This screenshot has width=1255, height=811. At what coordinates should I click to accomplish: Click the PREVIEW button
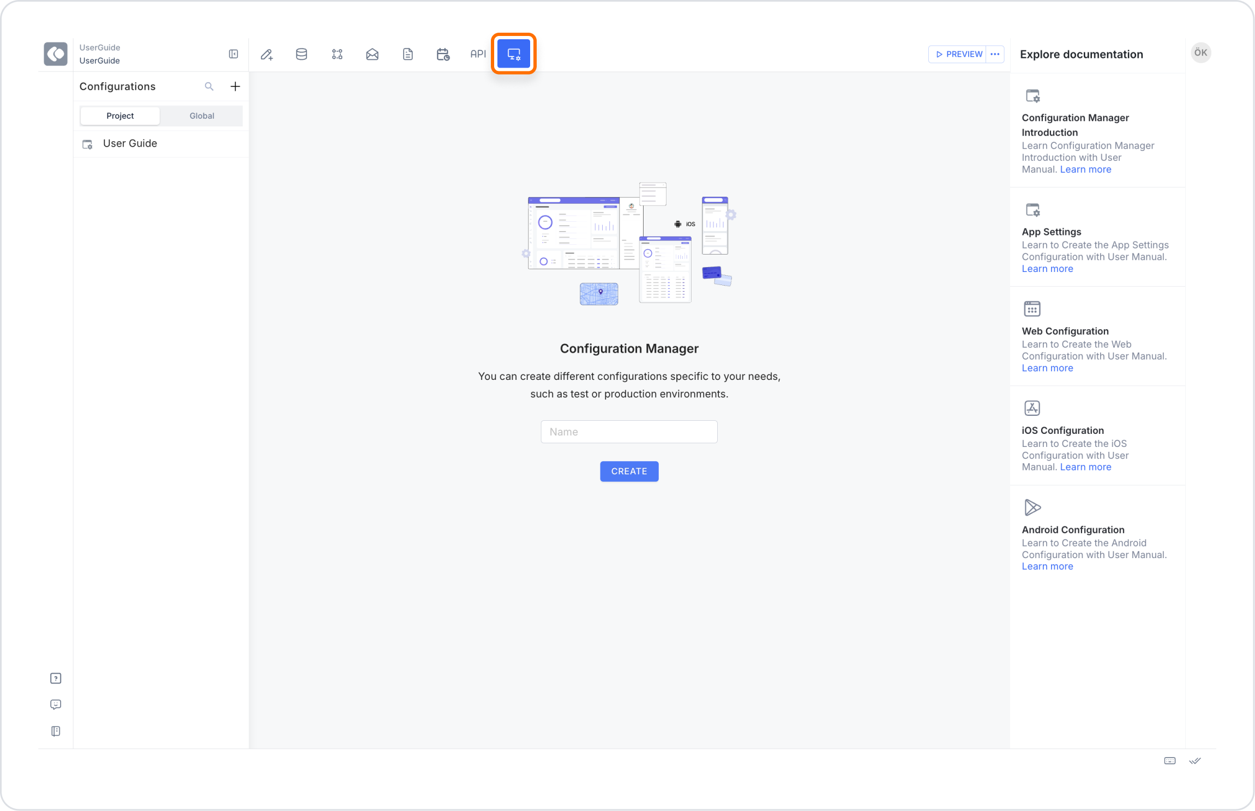pos(958,54)
